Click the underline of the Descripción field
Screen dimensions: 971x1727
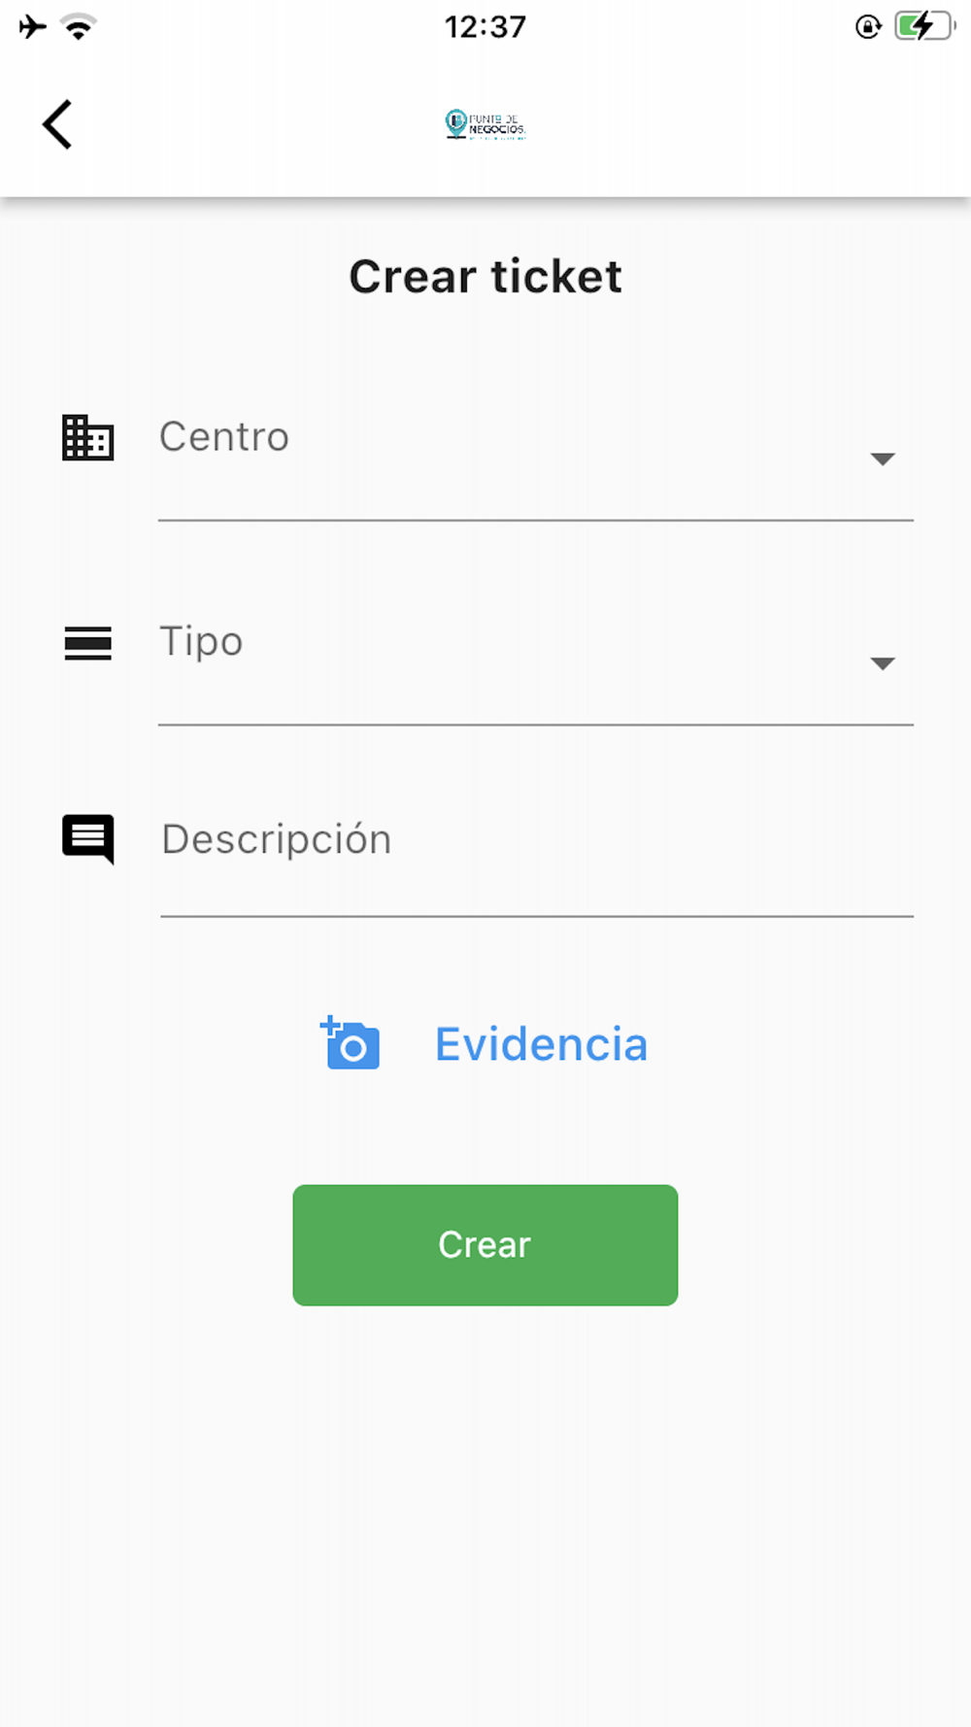tap(537, 916)
